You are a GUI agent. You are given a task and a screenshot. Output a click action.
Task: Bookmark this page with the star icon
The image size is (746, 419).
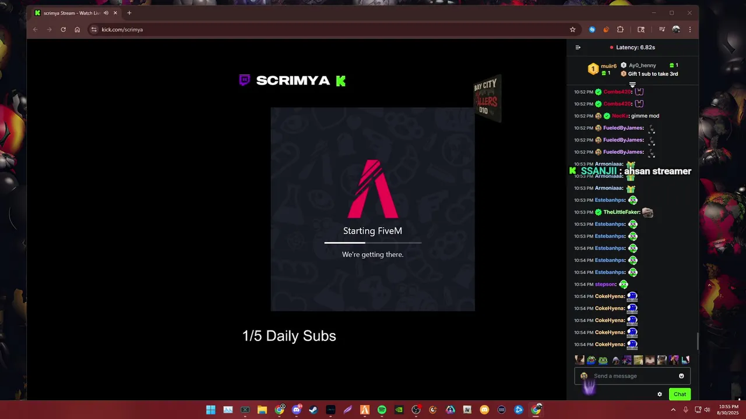572,30
